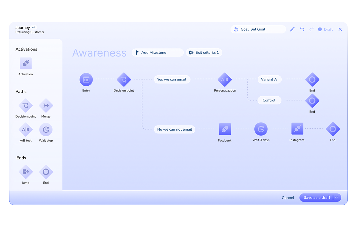The image size is (353, 227).
Task: Click the Entry node on the canvas
Action: [x=86, y=80]
